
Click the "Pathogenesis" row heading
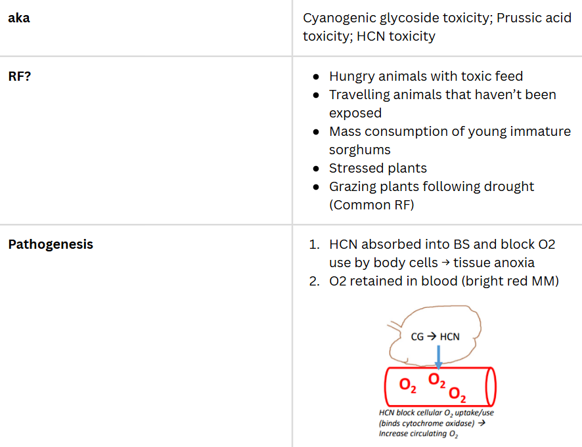(51, 244)
